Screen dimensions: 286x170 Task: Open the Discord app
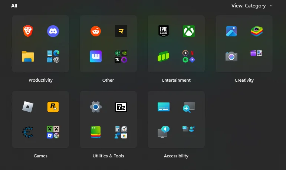pyautogui.click(x=53, y=31)
